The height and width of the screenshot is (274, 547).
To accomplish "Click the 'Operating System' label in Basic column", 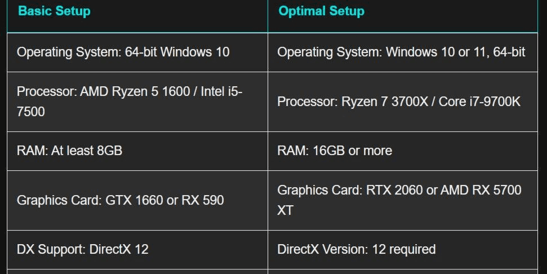I will pos(69,52).
